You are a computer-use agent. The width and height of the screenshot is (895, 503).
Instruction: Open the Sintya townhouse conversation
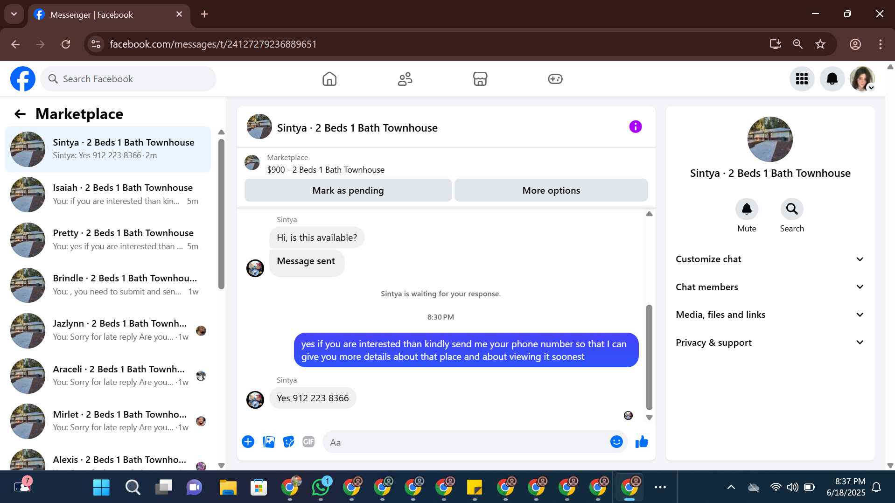pos(108,149)
